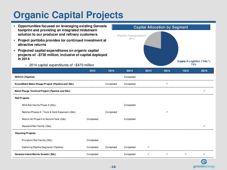Click the '2Q14' column header
This screenshot has height=170, width=227.
(130, 71)
